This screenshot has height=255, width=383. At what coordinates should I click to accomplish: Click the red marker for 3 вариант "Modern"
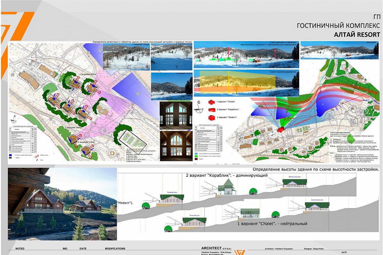[x=211, y=118]
